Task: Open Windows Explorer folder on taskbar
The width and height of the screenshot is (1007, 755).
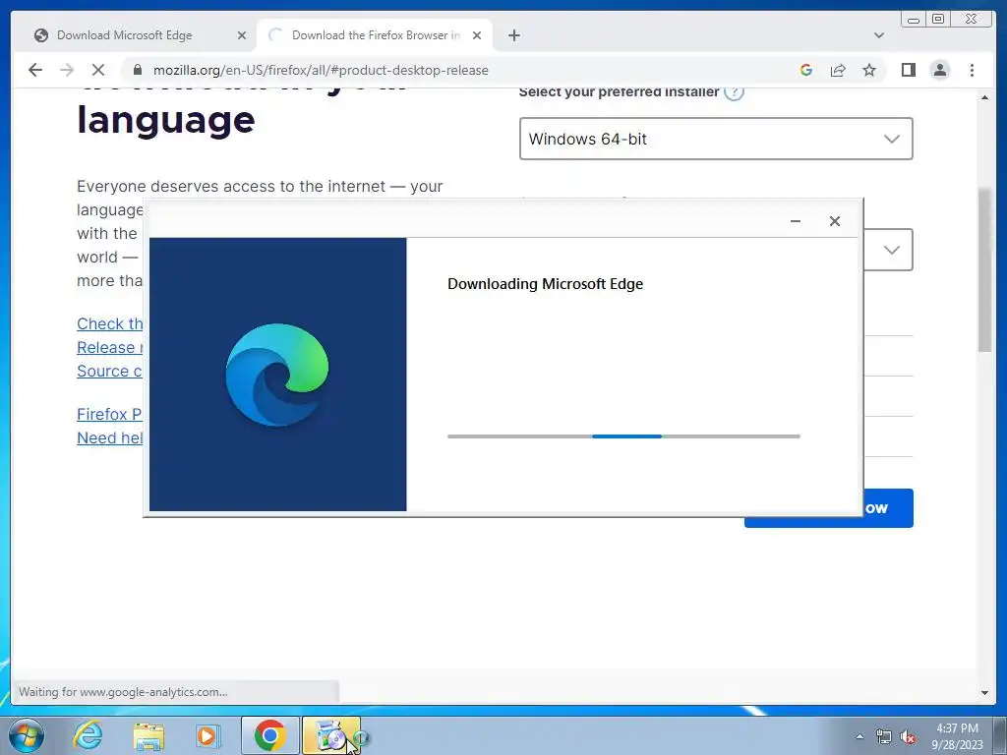Action: click(x=148, y=735)
